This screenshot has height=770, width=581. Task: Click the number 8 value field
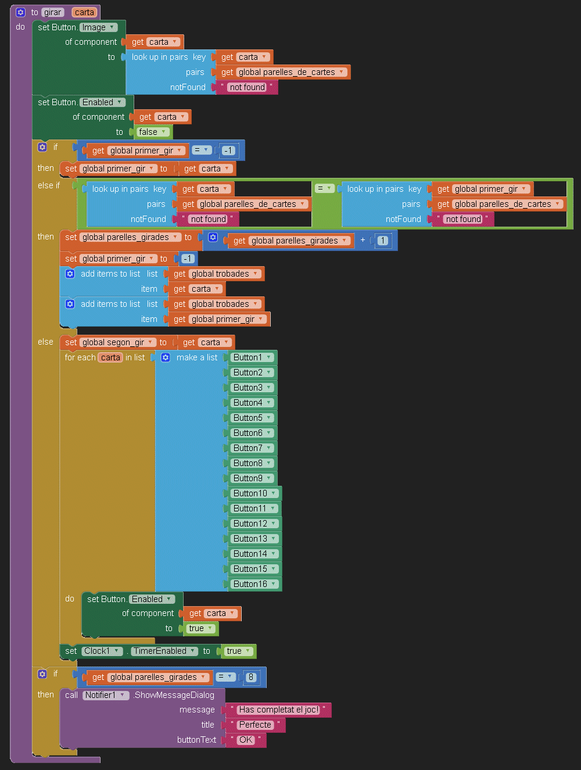point(251,677)
